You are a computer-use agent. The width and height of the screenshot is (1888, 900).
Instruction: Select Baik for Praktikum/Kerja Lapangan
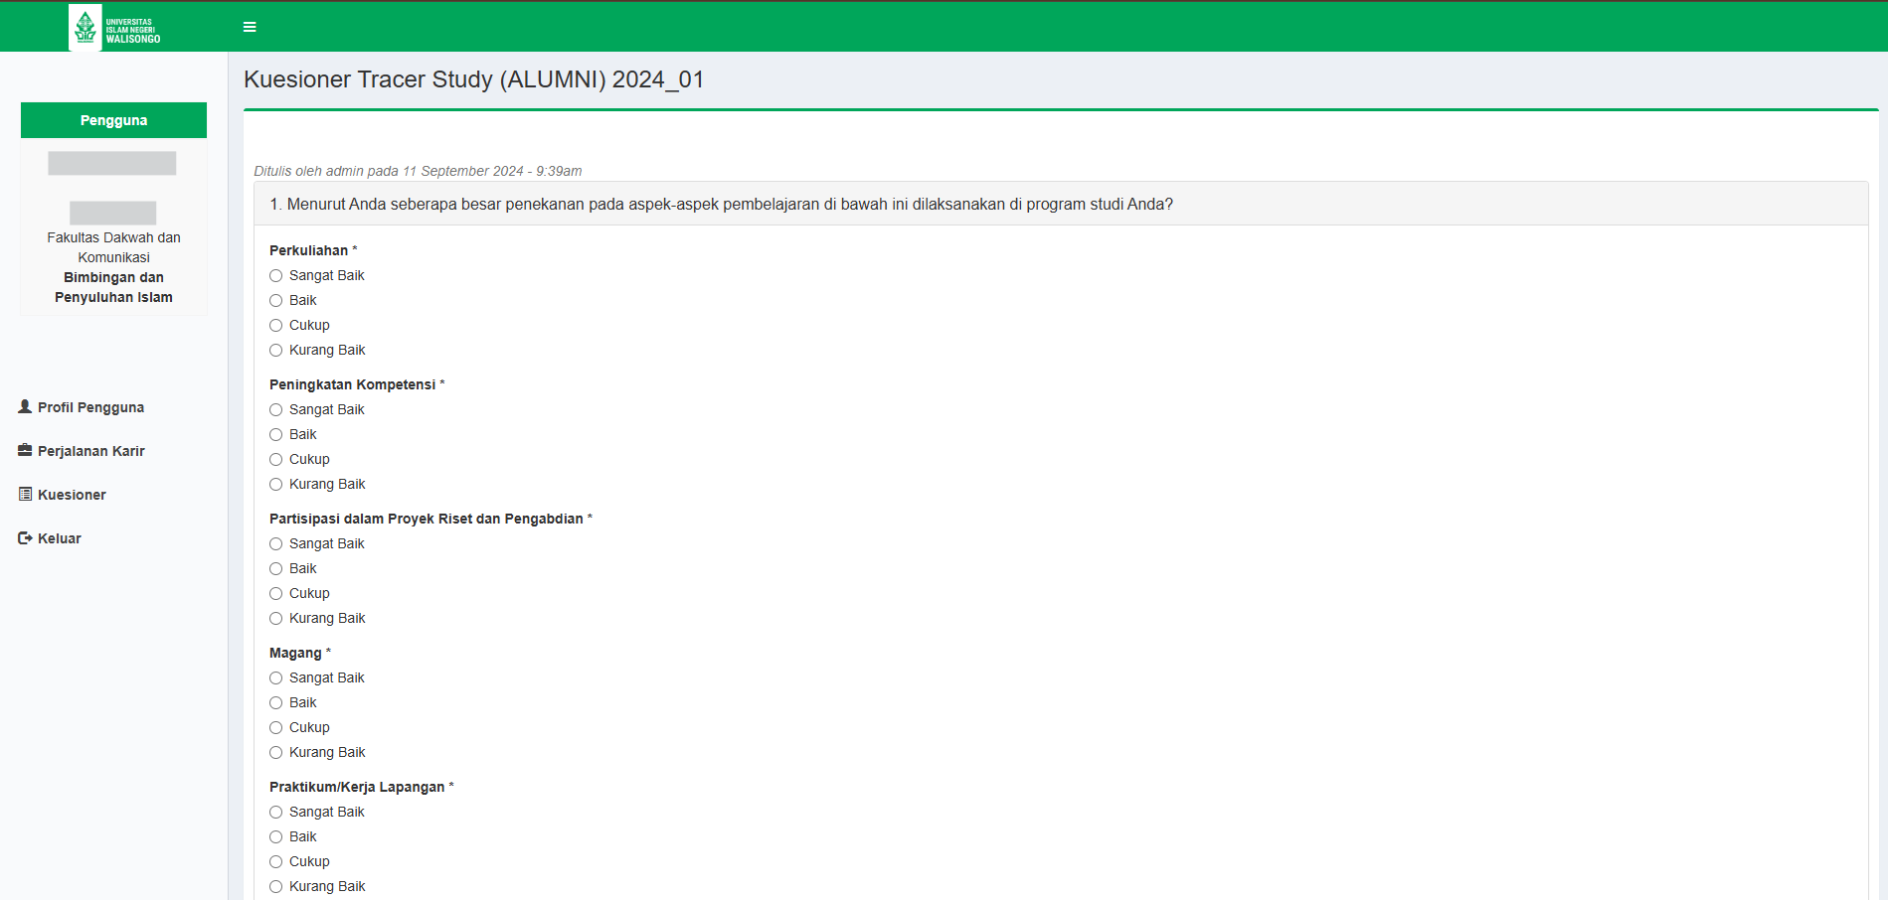tap(276, 837)
